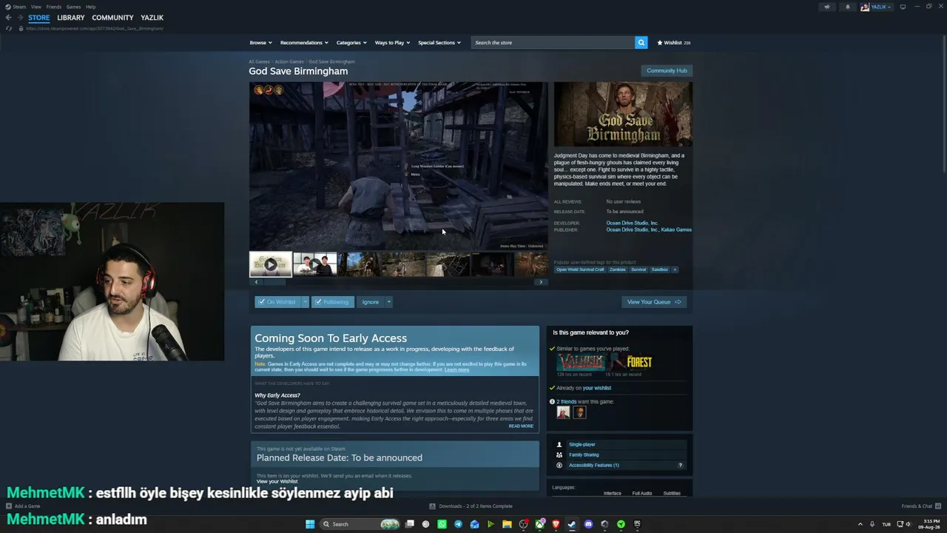Open Telegram from the taskbar
The width and height of the screenshot is (947, 533).
[458, 524]
